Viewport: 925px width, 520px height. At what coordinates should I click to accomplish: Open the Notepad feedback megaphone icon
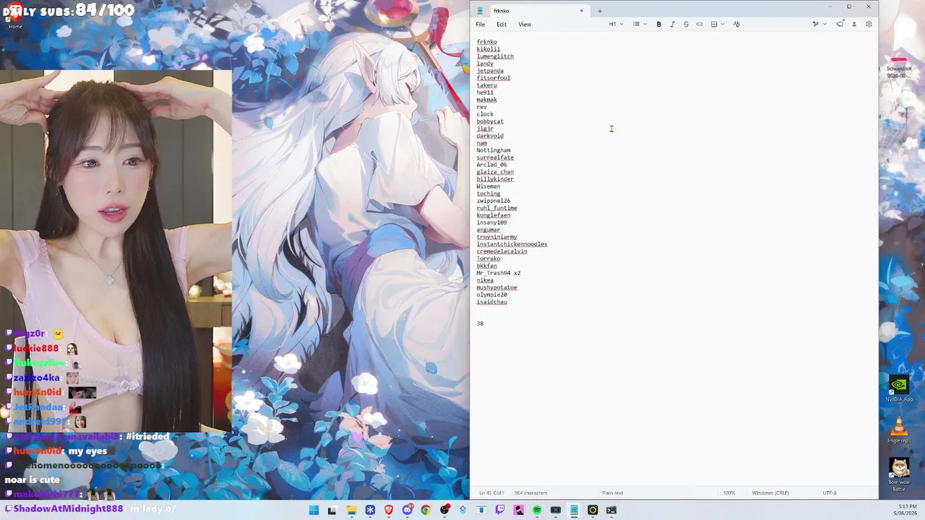(x=840, y=25)
